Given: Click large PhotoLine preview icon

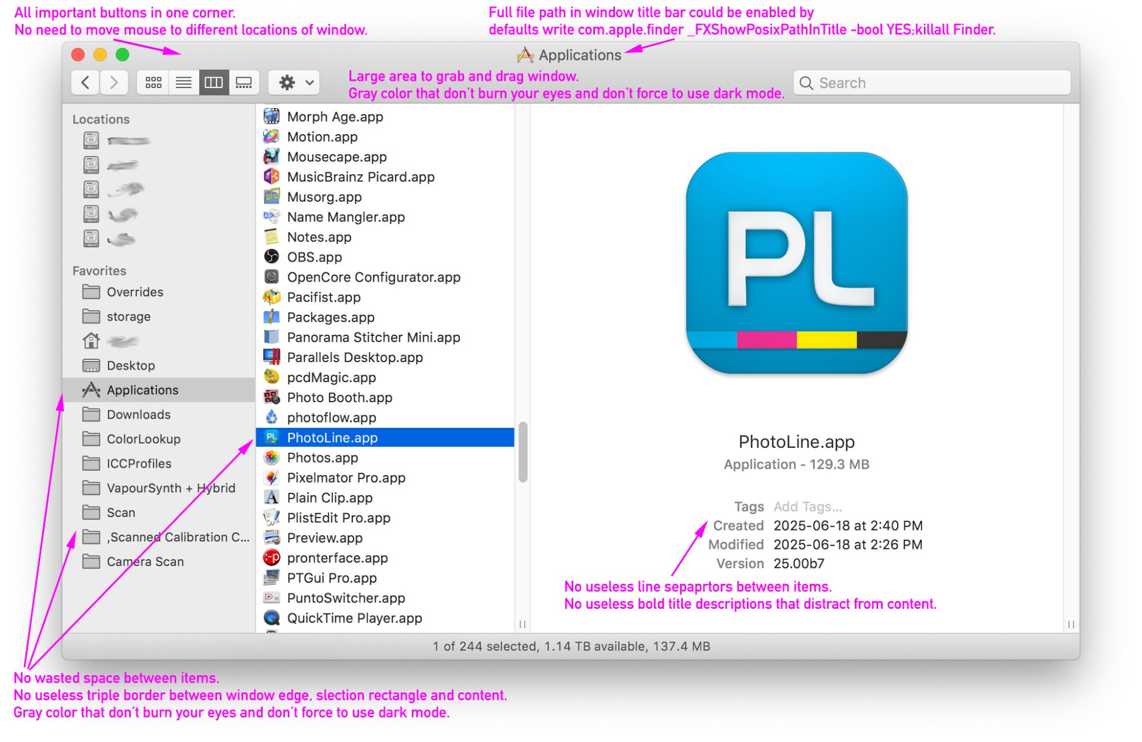Looking at the screenshot, I should 797,263.
